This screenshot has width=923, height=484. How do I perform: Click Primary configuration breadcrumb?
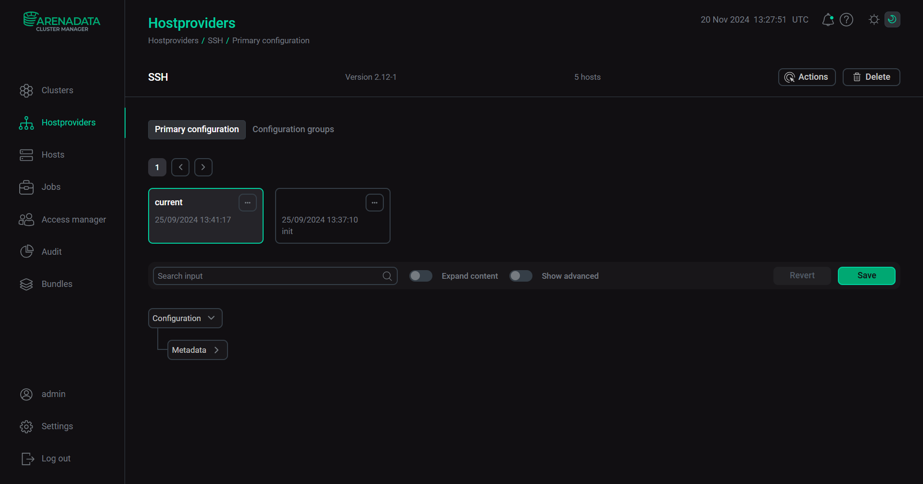point(271,40)
